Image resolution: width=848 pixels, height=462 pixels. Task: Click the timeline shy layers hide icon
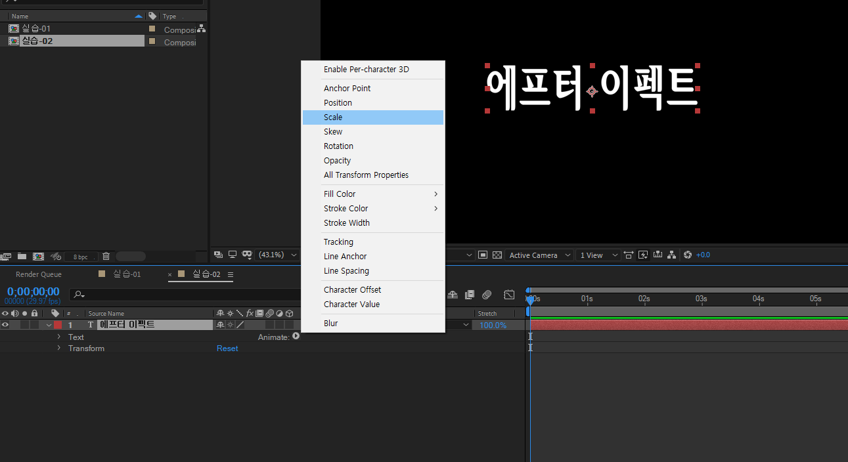point(453,295)
